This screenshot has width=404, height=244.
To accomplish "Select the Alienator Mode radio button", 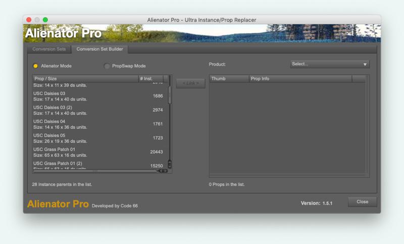I will tap(35, 66).
